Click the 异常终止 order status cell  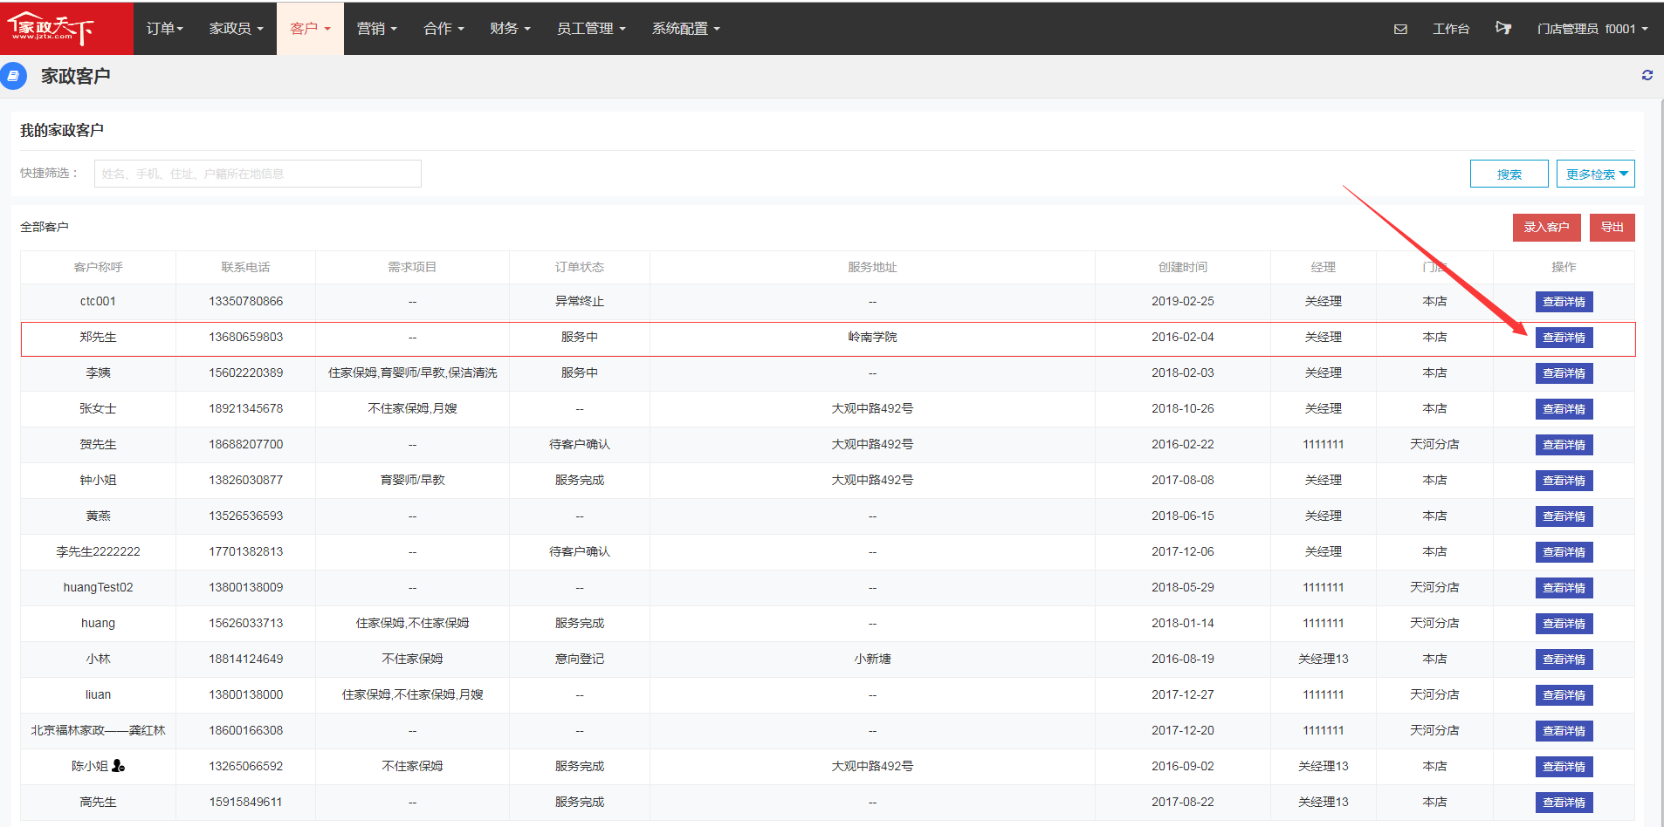[x=580, y=301]
